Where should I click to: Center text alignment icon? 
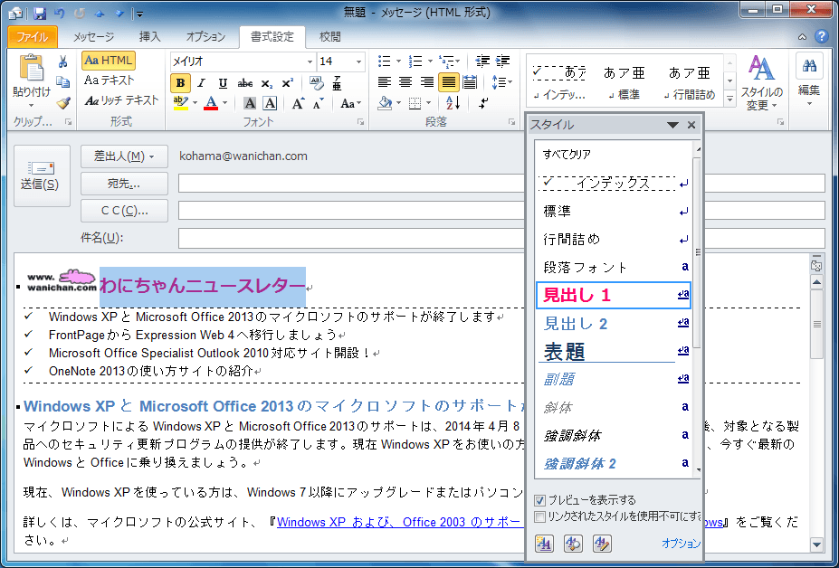pos(405,82)
